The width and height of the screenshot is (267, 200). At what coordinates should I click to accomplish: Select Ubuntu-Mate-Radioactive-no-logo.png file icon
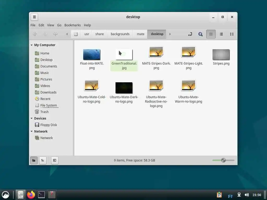coord(156,85)
